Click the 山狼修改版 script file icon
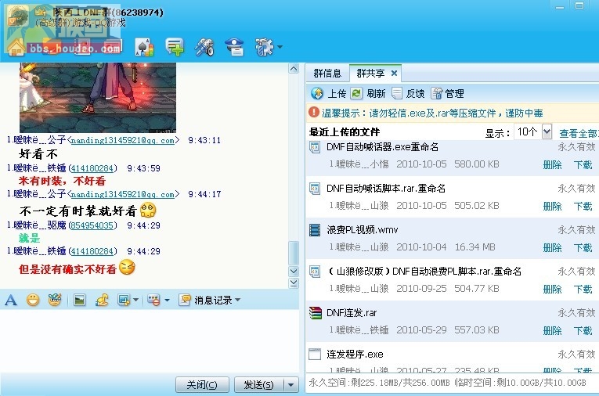 tap(315, 272)
